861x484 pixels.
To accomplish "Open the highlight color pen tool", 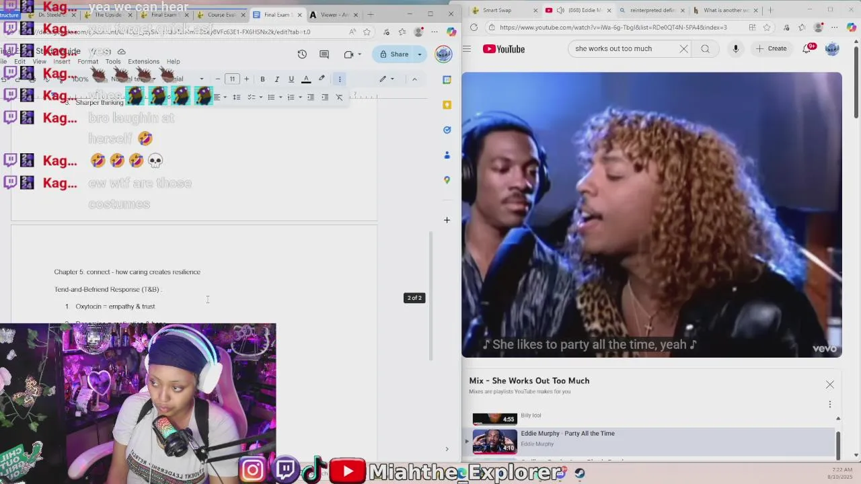I will point(322,79).
